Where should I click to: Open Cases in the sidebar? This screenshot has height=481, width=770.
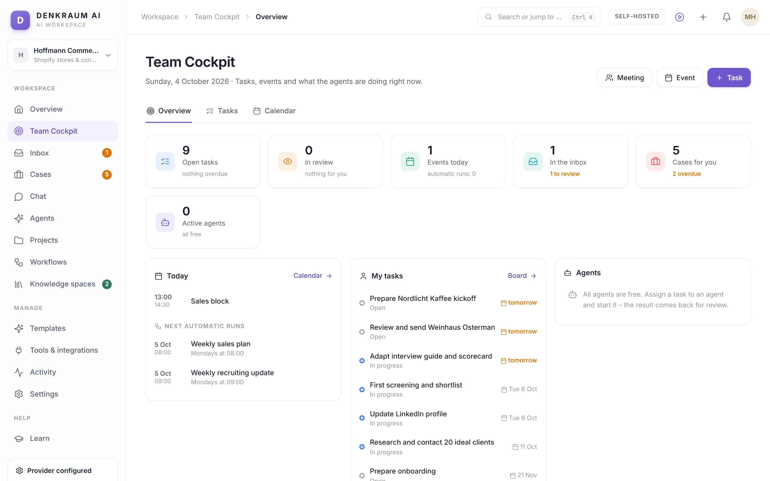[63, 174]
